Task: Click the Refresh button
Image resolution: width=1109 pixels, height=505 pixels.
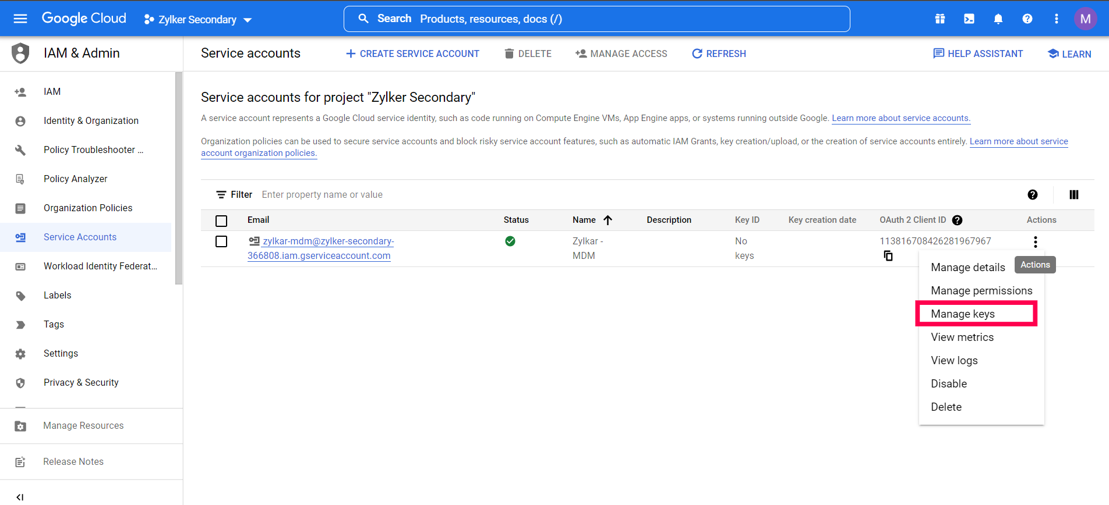Action: (719, 54)
